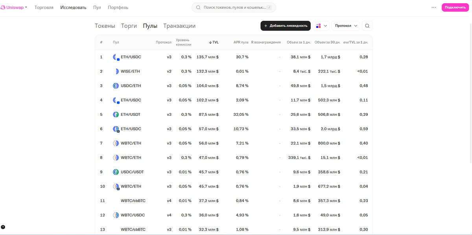
Task: Click the Уровень комиссии column header
Action: [184, 42]
